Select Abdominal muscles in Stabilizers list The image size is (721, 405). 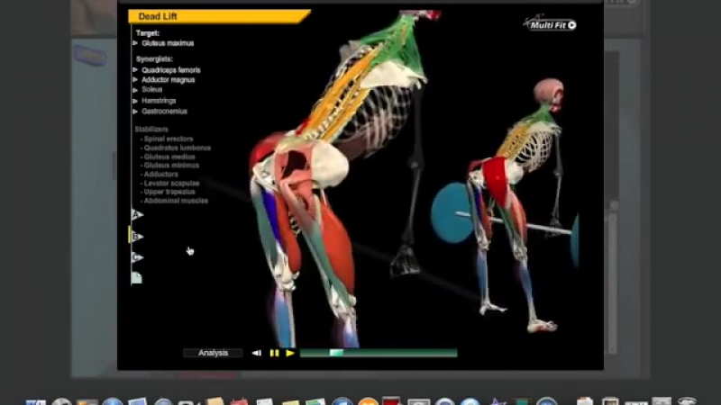click(176, 201)
